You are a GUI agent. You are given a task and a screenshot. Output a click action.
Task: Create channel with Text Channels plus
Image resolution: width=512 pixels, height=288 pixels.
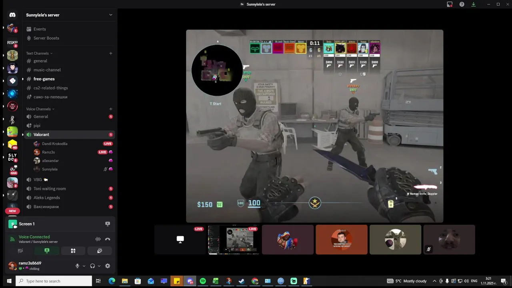tap(111, 53)
